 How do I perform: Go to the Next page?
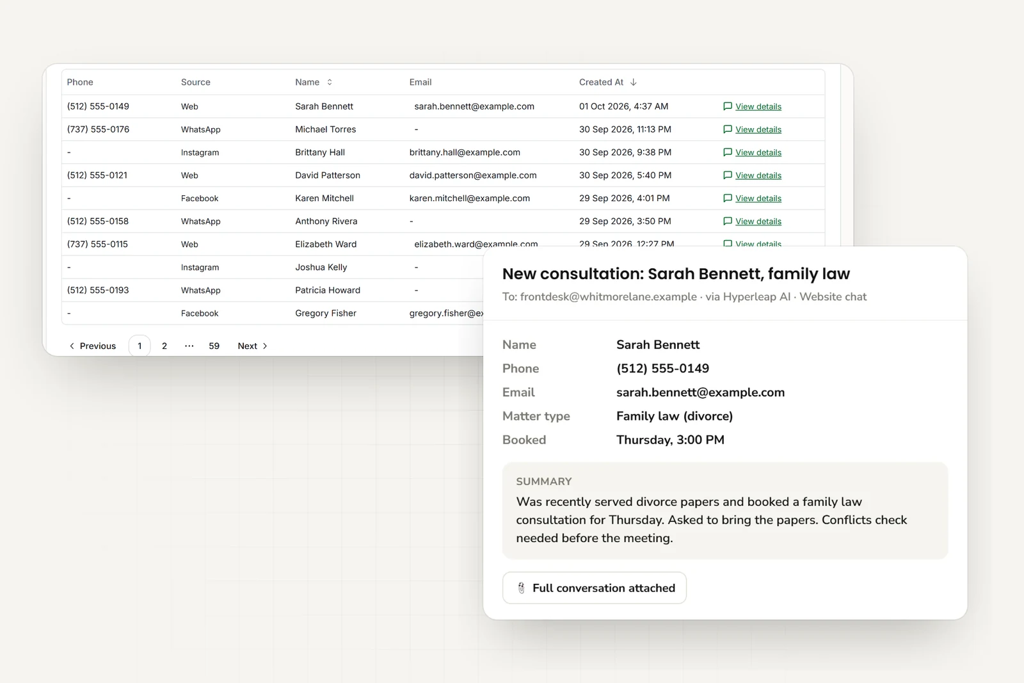click(253, 346)
